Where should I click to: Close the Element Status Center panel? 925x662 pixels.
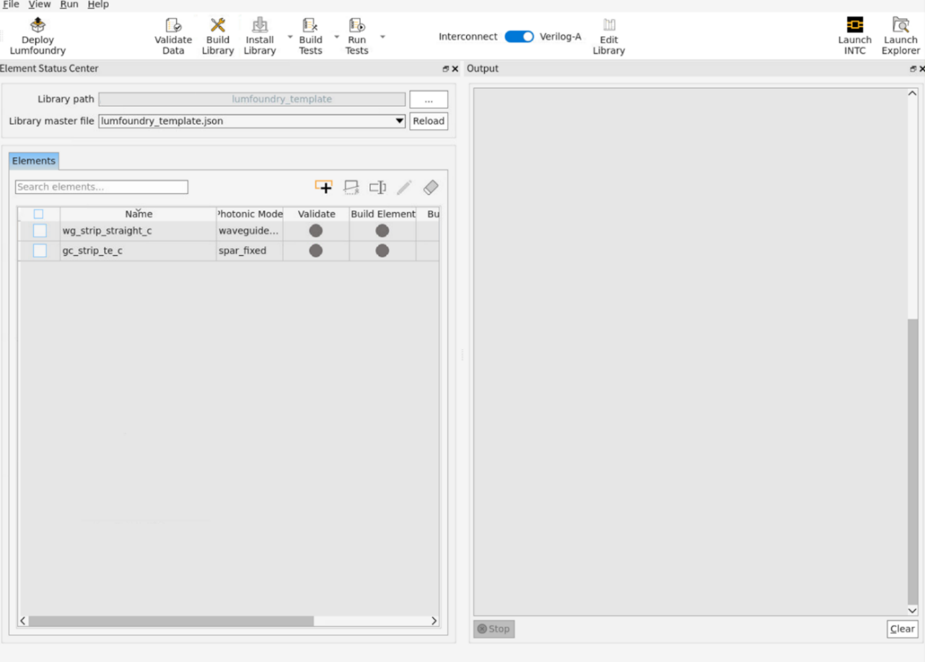click(x=455, y=69)
